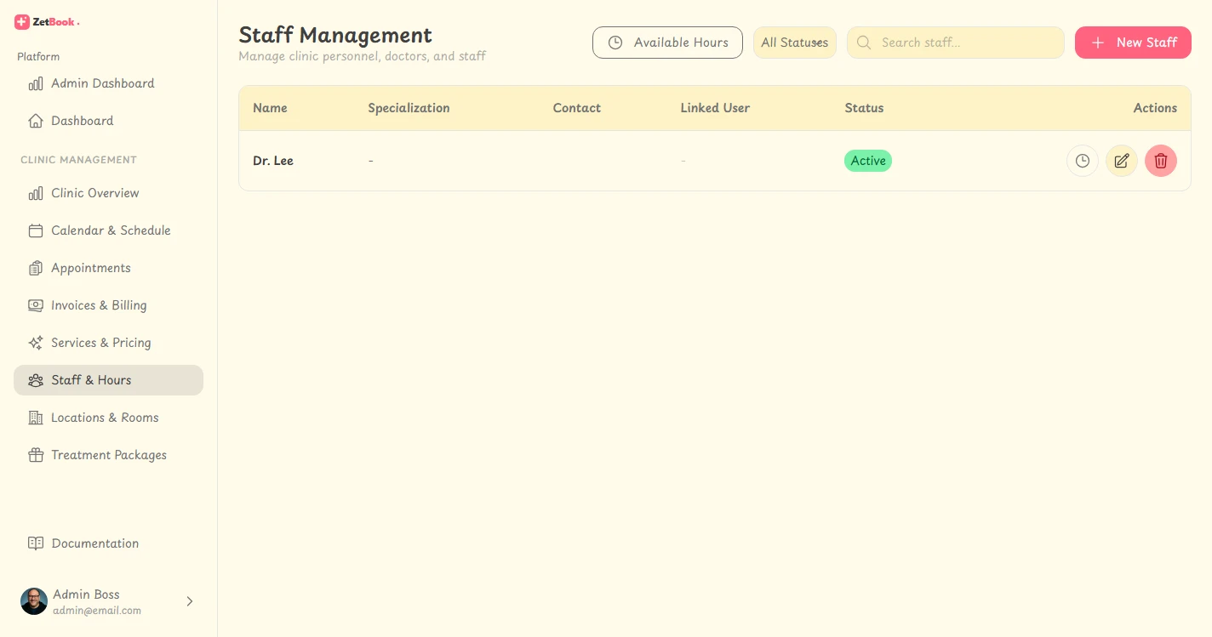Open hours for Dr. Lee via clock icon

(x=1083, y=161)
